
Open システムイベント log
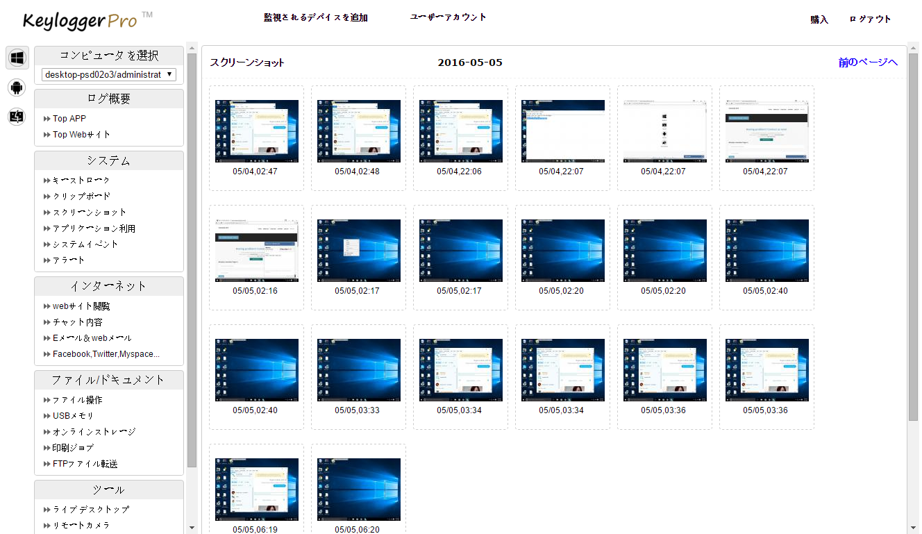85,244
